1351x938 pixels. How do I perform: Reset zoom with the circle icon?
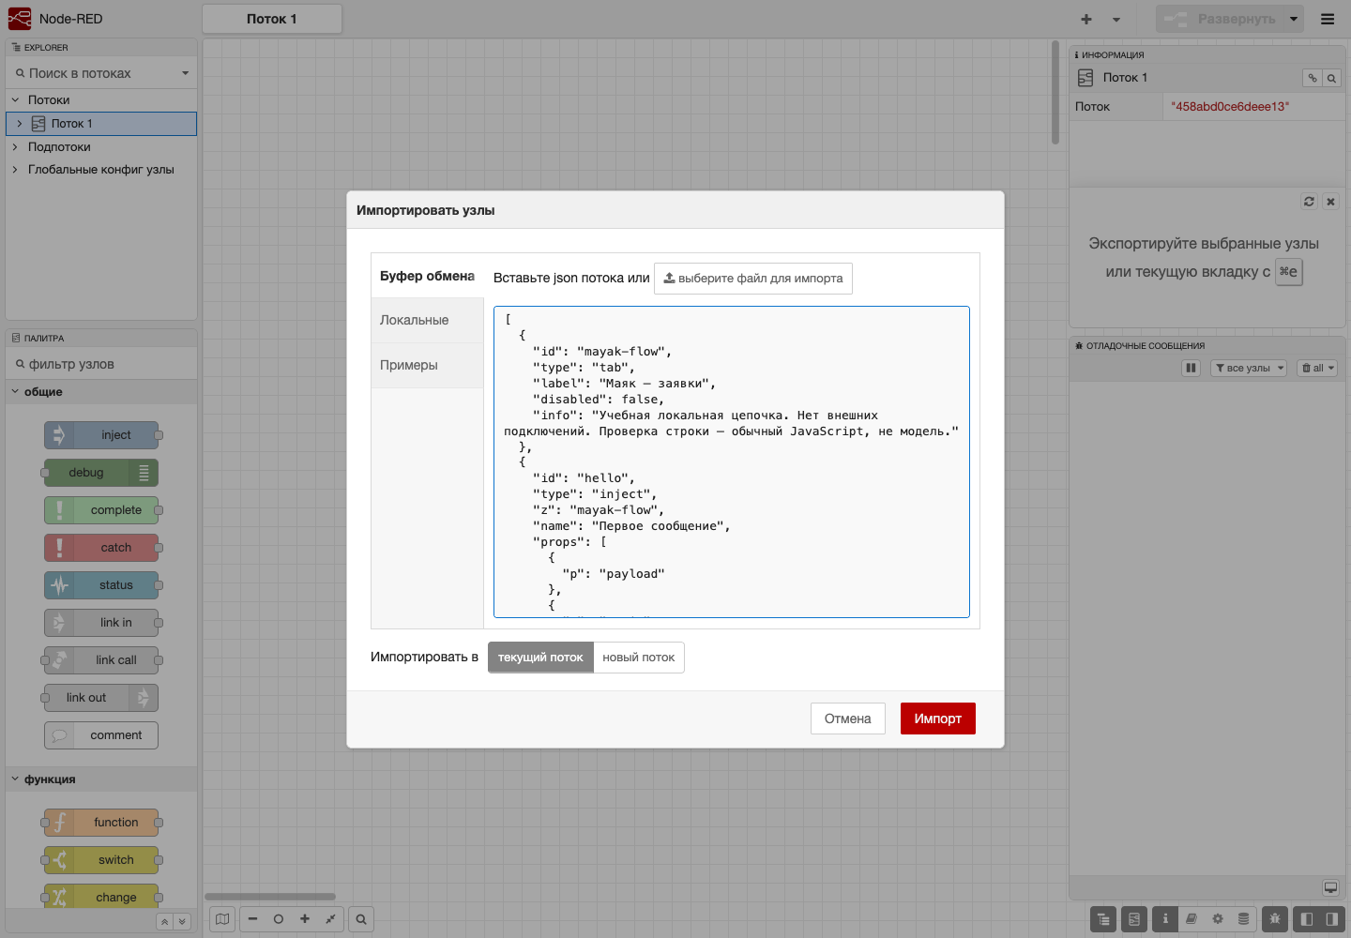click(x=279, y=919)
